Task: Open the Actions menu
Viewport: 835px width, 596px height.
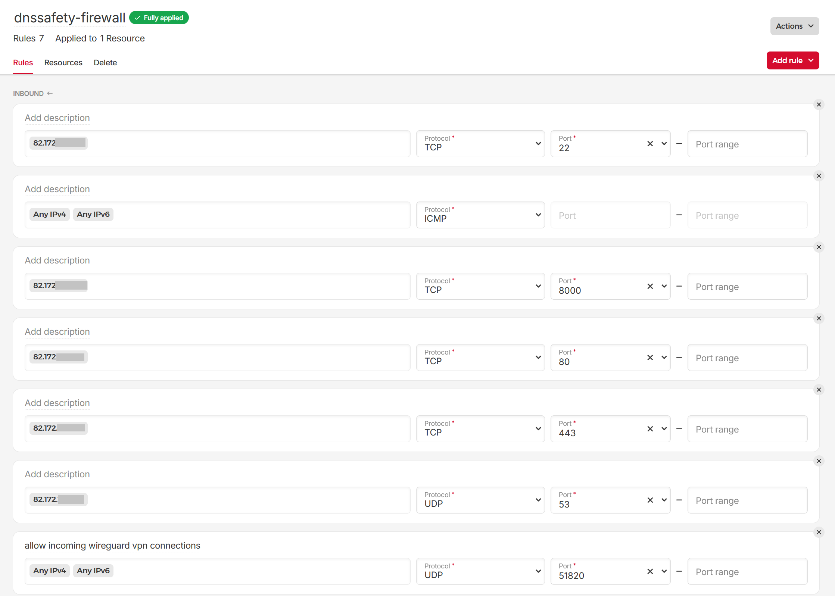Action: (x=794, y=26)
